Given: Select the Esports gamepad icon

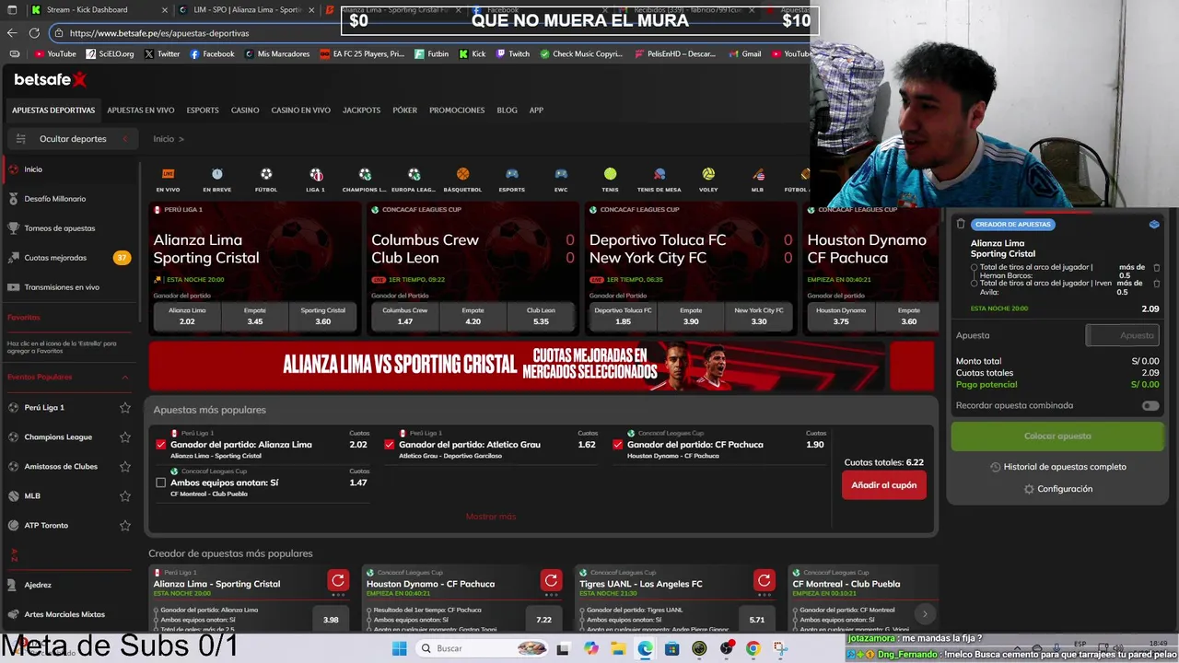Looking at the screenshot, I should click(x=512, y=174).
